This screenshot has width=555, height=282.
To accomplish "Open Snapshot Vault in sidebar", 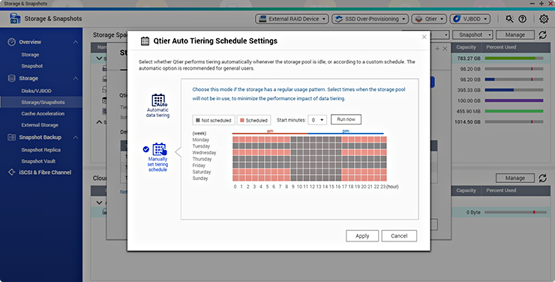I will (x=38, y=161).
